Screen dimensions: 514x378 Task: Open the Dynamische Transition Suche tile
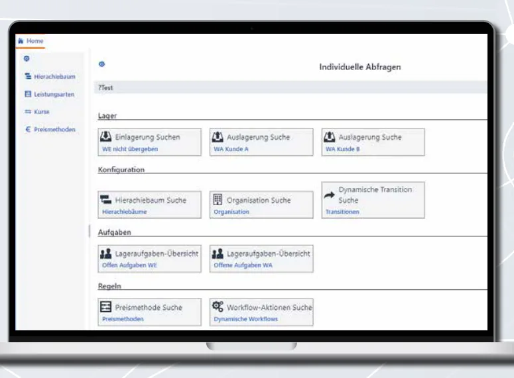coord(373,201)
